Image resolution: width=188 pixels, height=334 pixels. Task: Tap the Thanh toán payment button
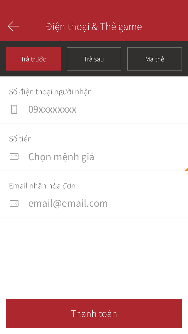point(94,313)
